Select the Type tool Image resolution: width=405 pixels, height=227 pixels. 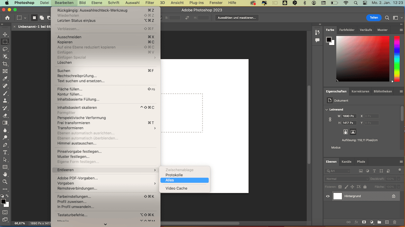click(5, 152)
